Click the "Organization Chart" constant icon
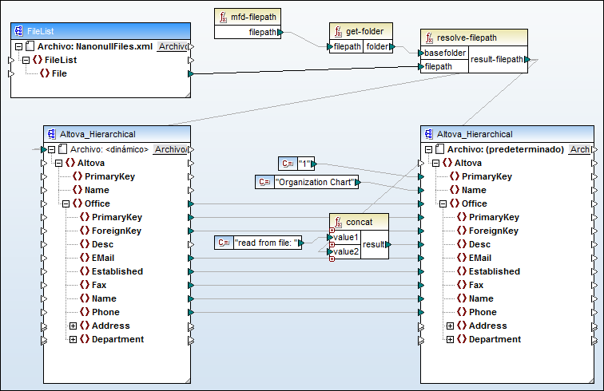The height and width of the screenshot is (391, 604). click(264, 183)
